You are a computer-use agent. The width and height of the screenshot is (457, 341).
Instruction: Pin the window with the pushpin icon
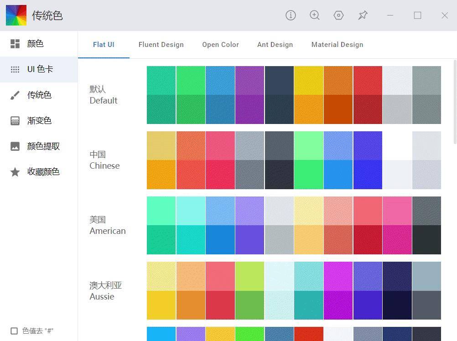point(363,15)
